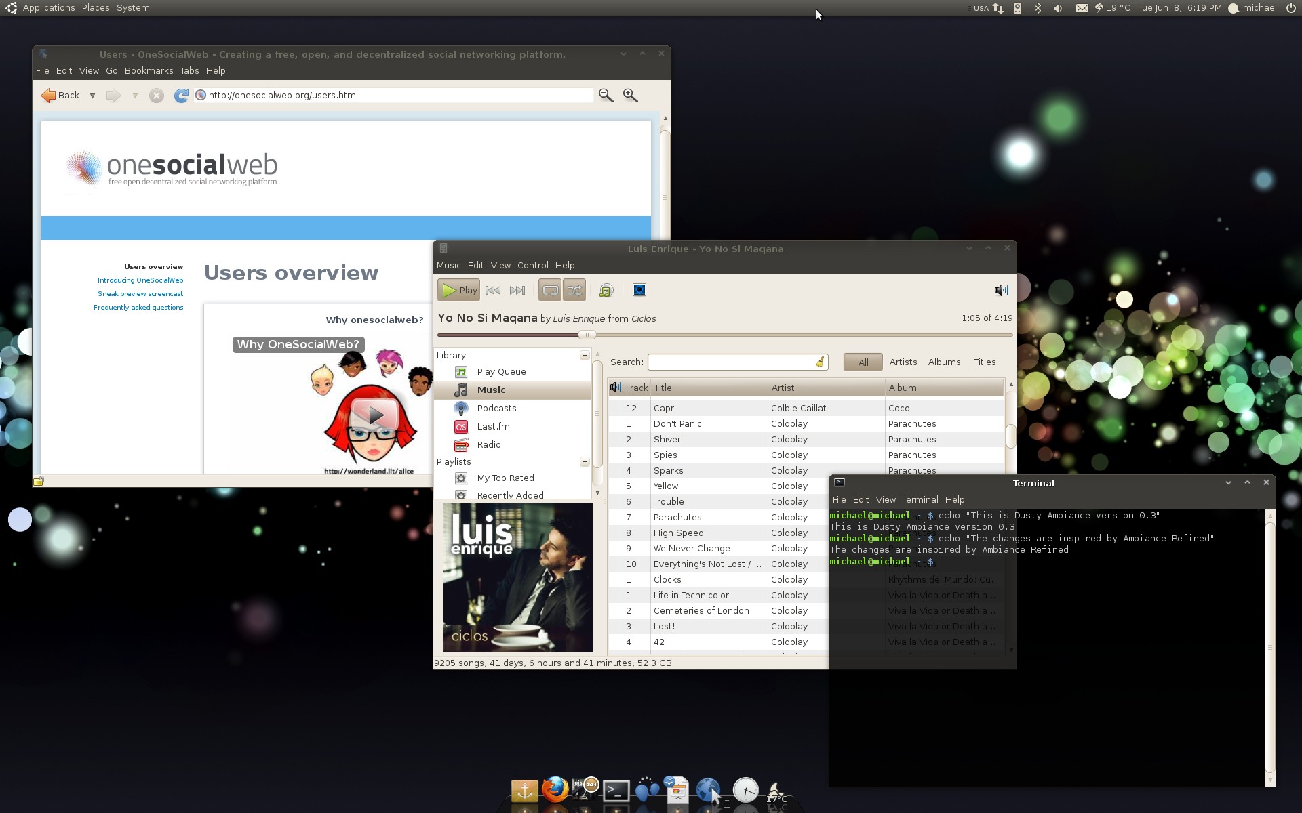The height and width of the screenshot is (813, 1302).
Task: Sort by the Title column header
Action: (708, 388)
